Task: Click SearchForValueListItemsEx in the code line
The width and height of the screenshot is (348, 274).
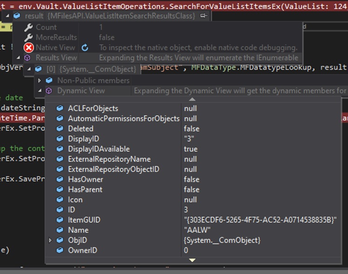Action: (x=225, y=6)
